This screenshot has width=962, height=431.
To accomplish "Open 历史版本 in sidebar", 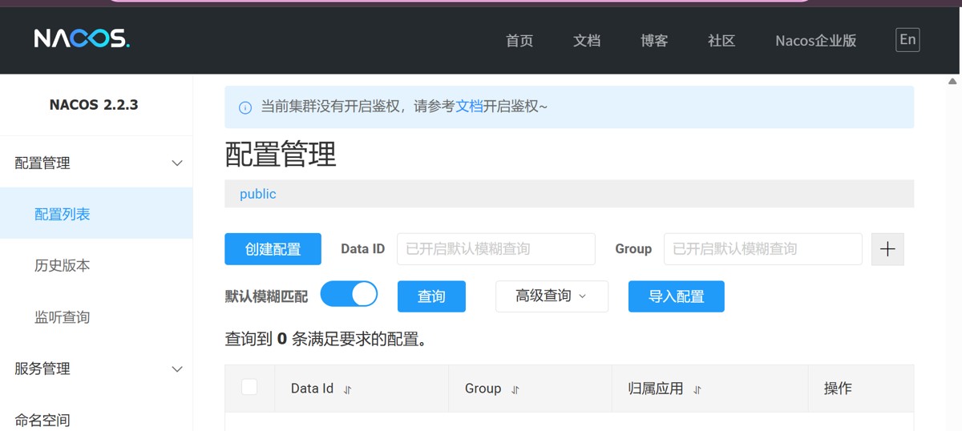I will coord(63,266).
